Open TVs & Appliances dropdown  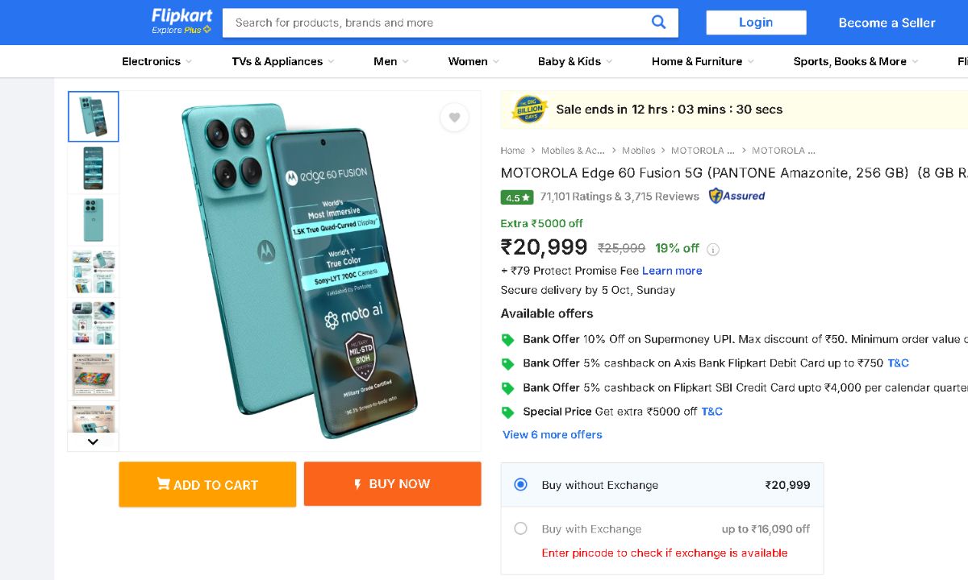pos(282,61)
